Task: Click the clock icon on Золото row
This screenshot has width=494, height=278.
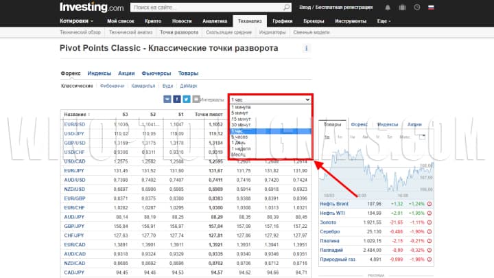Action: (x=430, y=222)
